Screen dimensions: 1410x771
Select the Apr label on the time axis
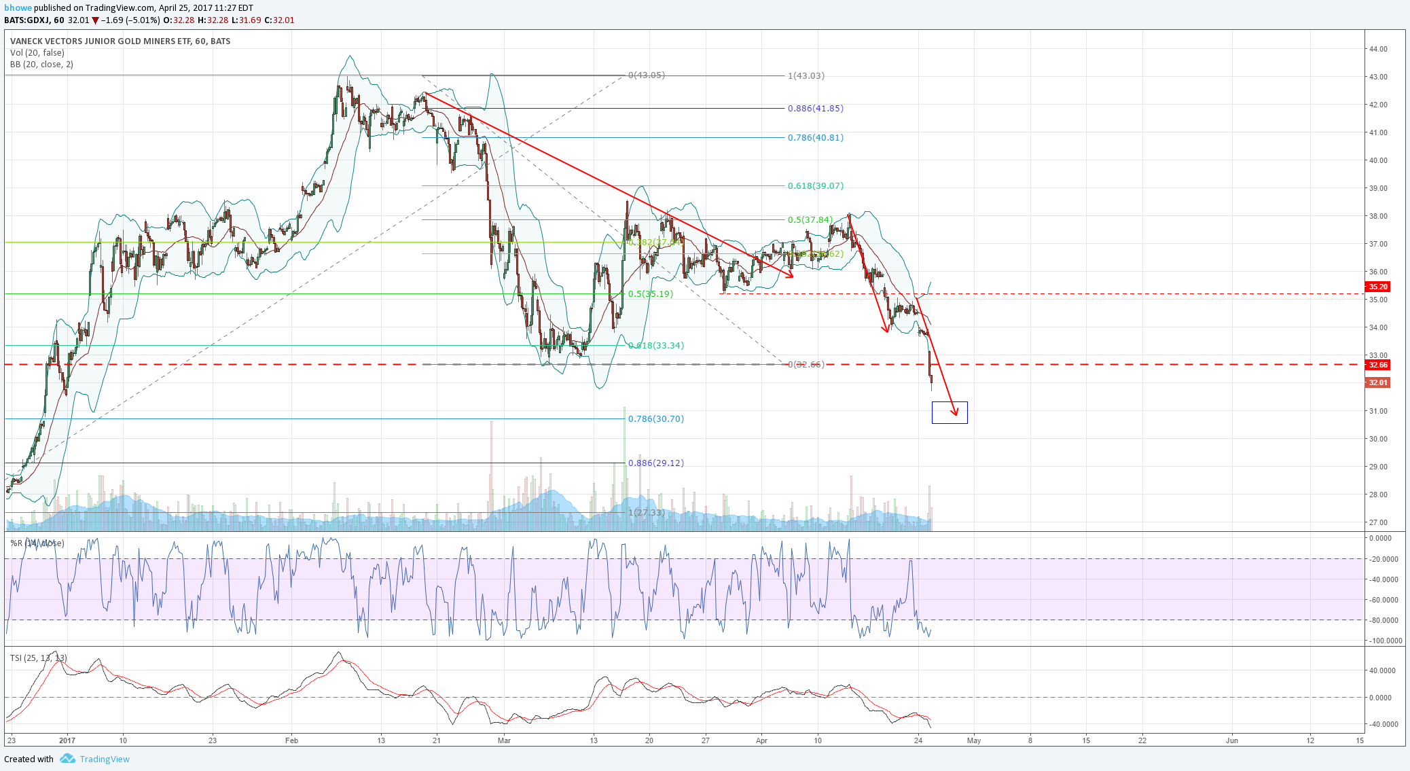pos(761,741)
